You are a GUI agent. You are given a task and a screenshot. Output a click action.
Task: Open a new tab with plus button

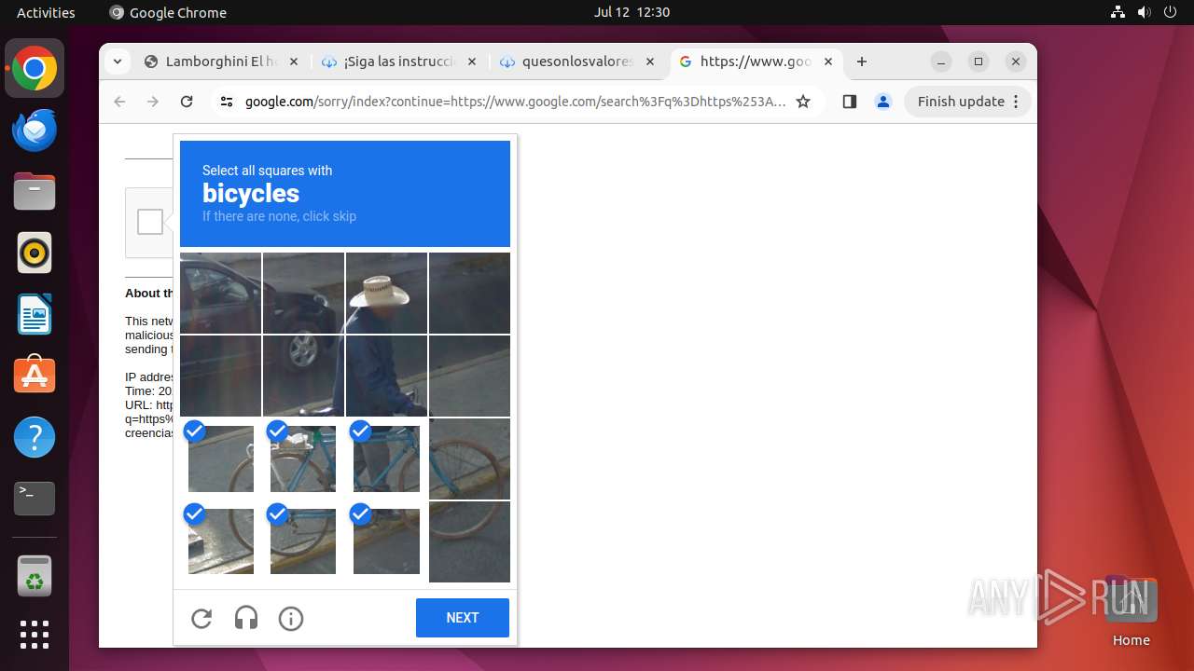862,62
